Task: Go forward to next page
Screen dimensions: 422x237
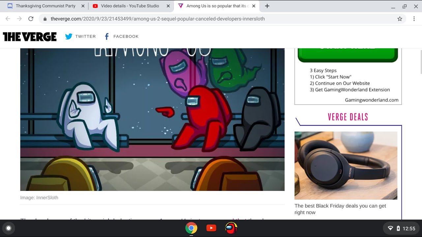Action: [x=19, y=19]
